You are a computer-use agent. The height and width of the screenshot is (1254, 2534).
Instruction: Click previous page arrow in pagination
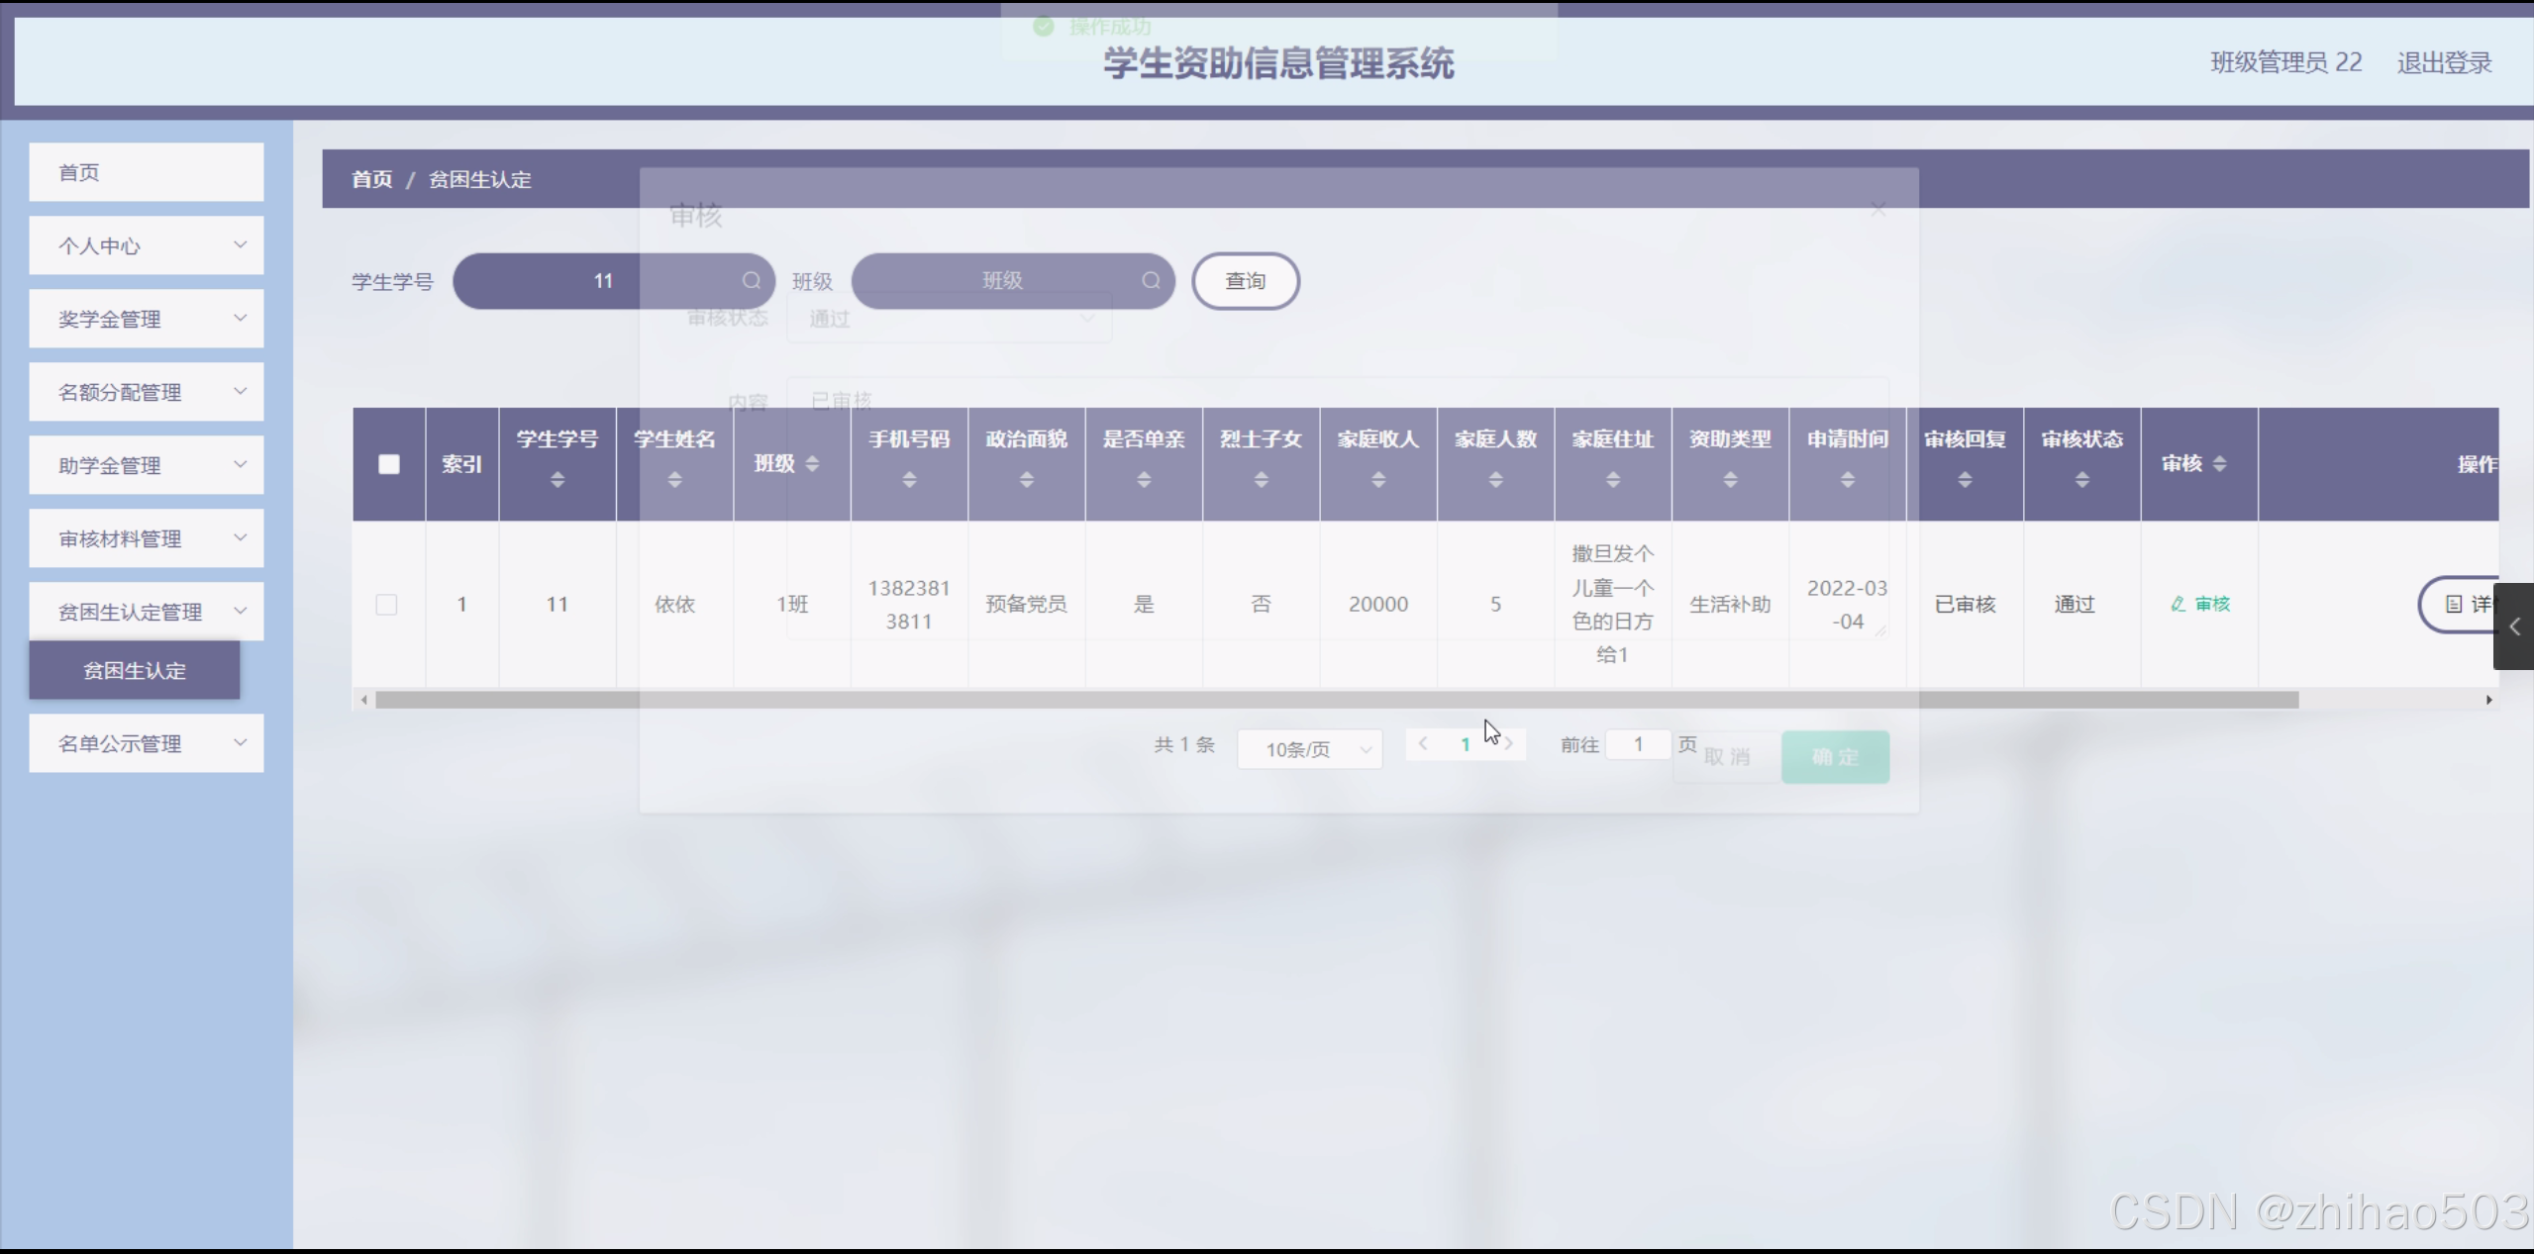[1423, 744]
